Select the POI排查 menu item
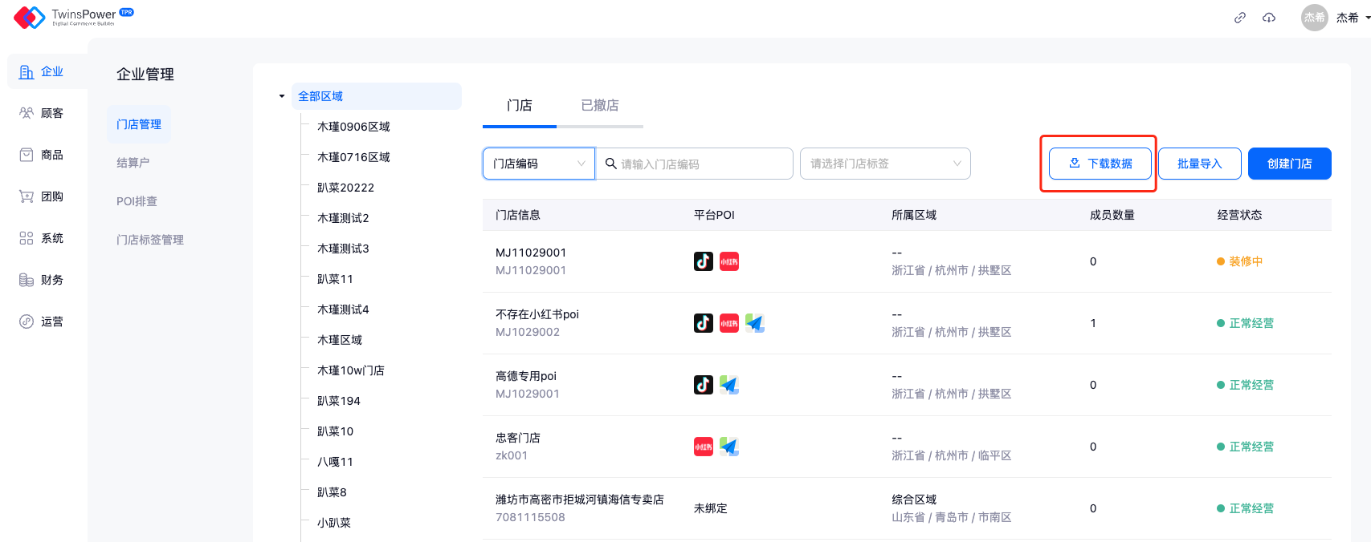Screen dimensions: 1371x542 click(137, 201)
